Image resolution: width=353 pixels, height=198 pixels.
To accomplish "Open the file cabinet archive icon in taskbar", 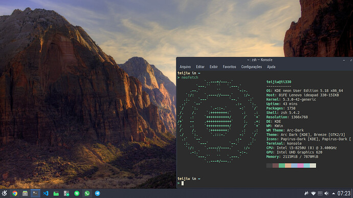I will (25, 193).
